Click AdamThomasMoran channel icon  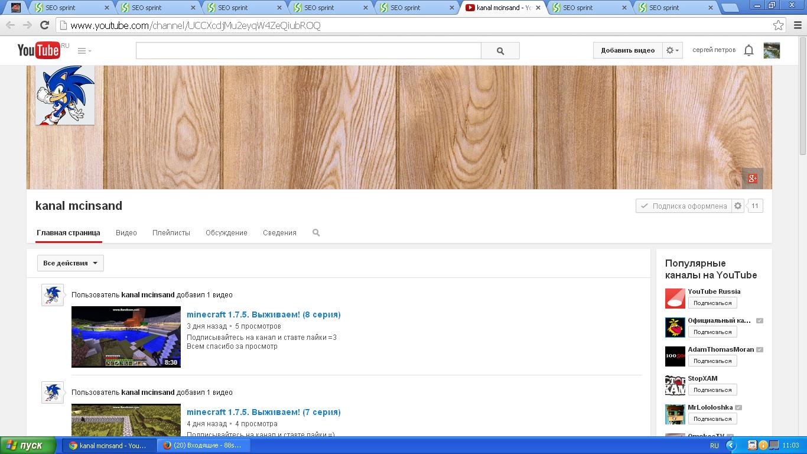coord(675,356)
